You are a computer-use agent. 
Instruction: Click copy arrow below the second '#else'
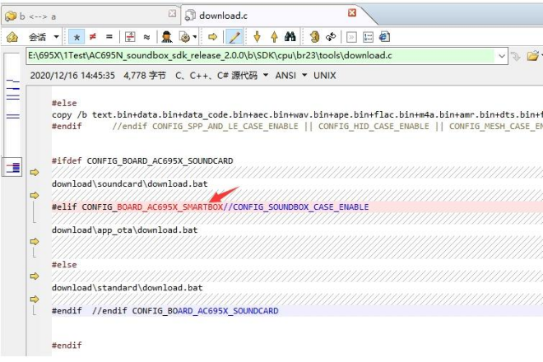coord(35,276)
